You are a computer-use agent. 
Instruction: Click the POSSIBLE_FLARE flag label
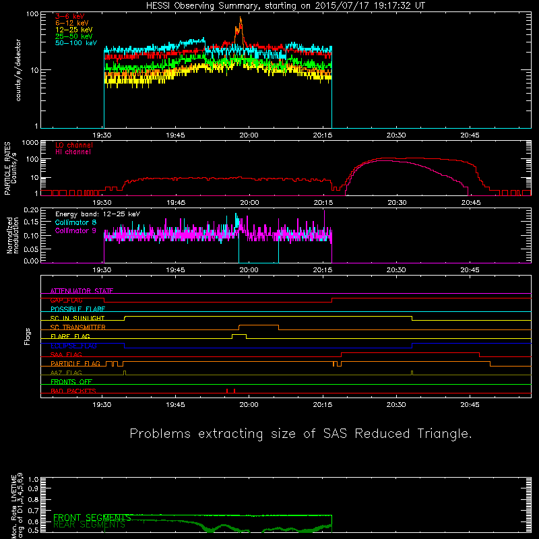[x=77, y=309]
